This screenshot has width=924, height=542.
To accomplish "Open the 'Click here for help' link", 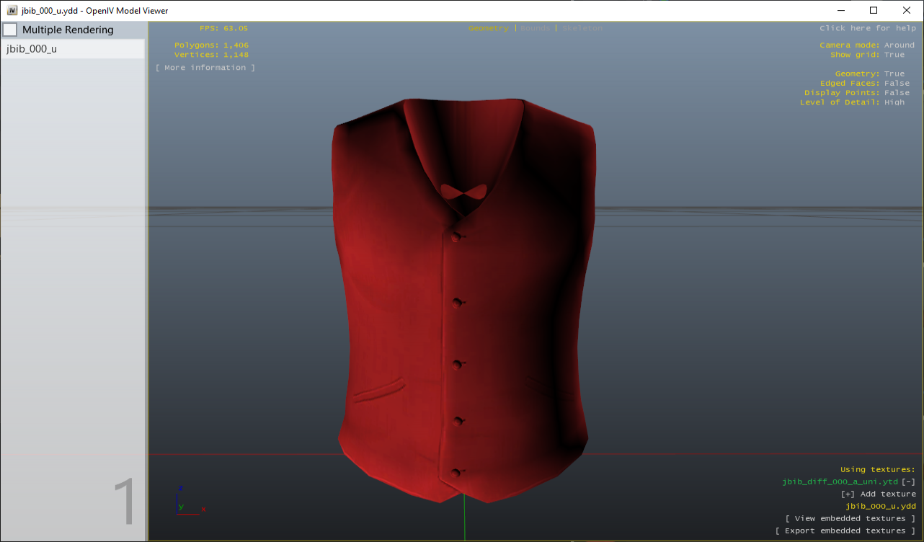I will [x=867, y=28].
